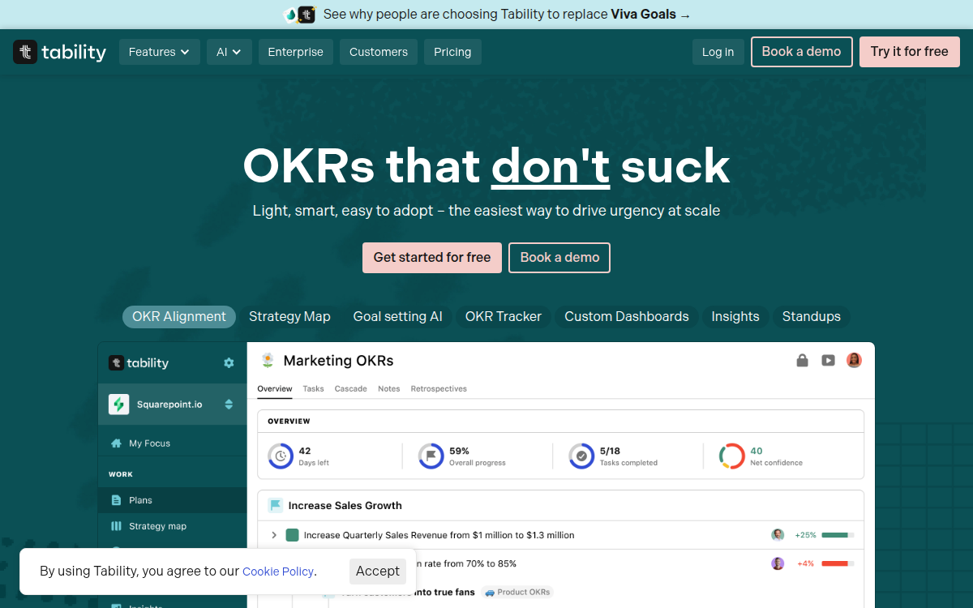Open the Features dropdown menu

(x=160, y=52)
